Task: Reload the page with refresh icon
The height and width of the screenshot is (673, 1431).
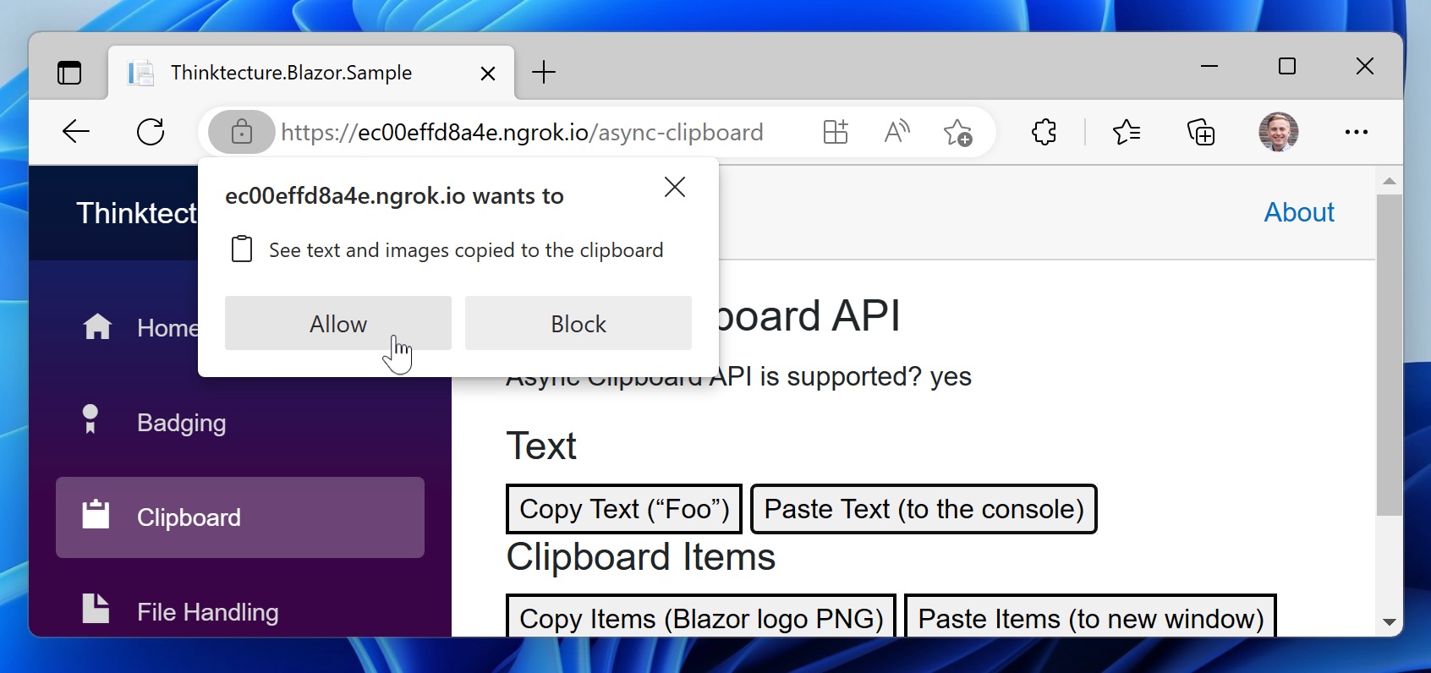Action: point(151,132)
